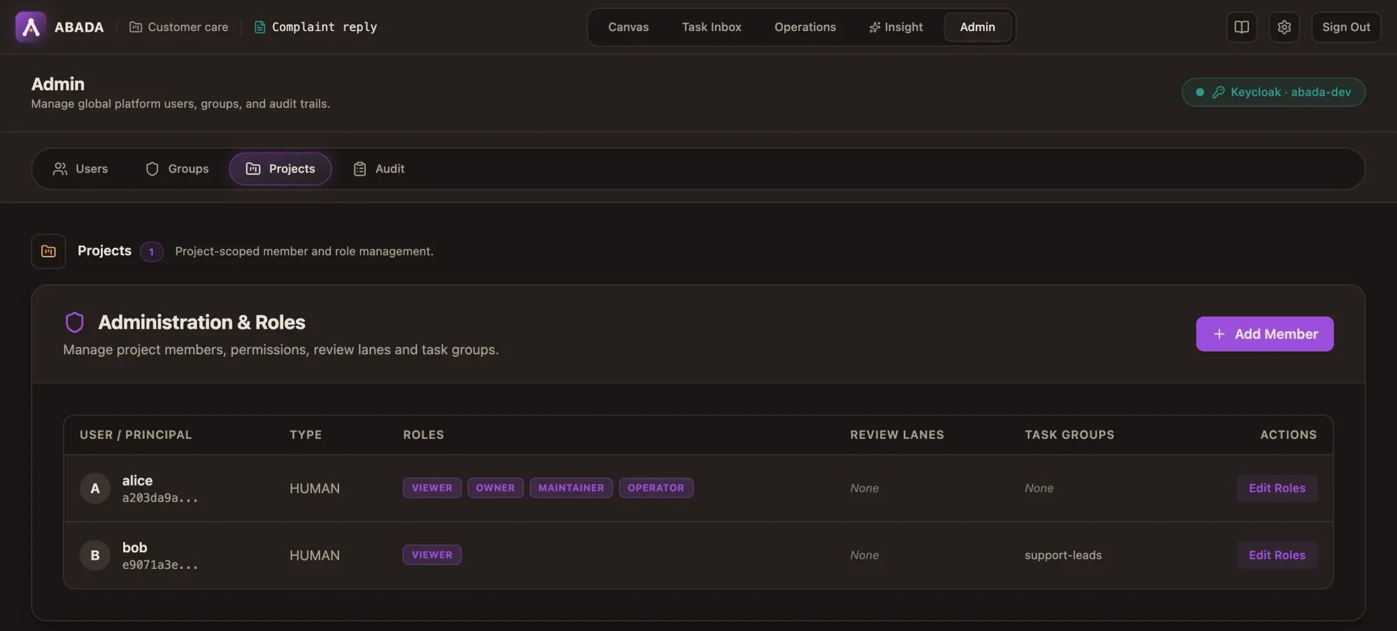1397x631 pixels.
Task: Open the Insight tab
Action: click(x=895, y=27)
